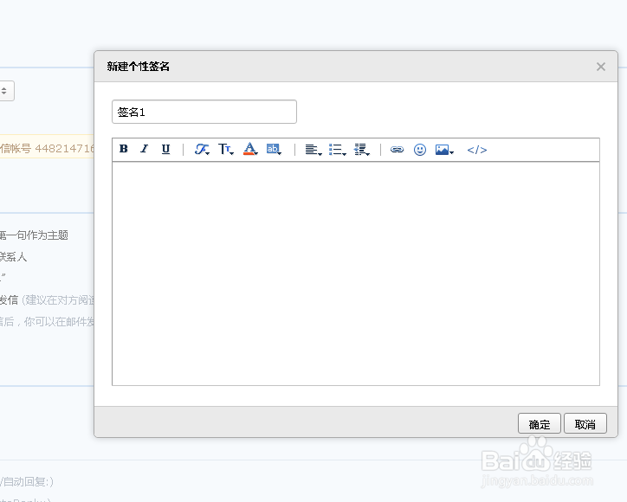
Task: Apply underline formatting
Action: [165, 149]
